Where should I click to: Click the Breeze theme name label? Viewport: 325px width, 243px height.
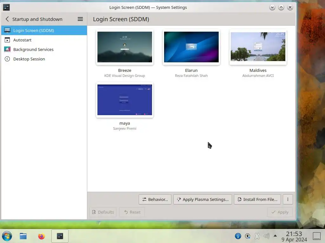(x=124, y=71)
